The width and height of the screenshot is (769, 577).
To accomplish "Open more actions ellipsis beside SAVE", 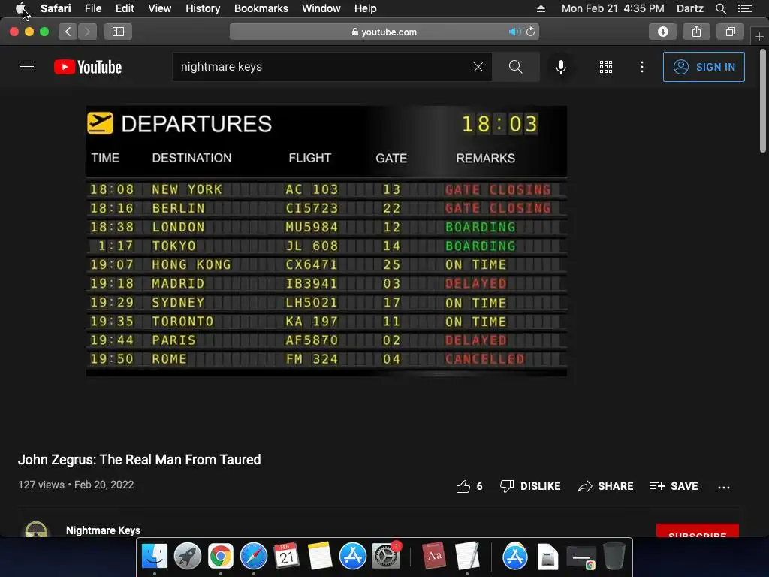I will [x=724, y=487].
